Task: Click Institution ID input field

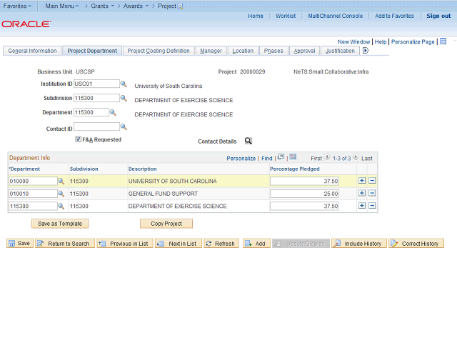Action: tap(96, 84)
